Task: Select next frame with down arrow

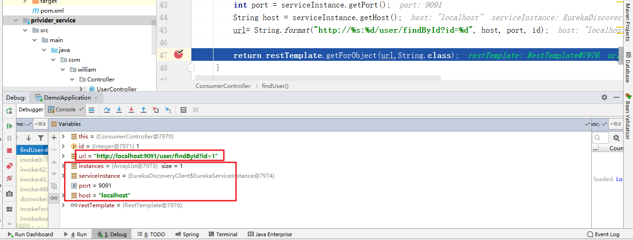Action: click(29, 138)
